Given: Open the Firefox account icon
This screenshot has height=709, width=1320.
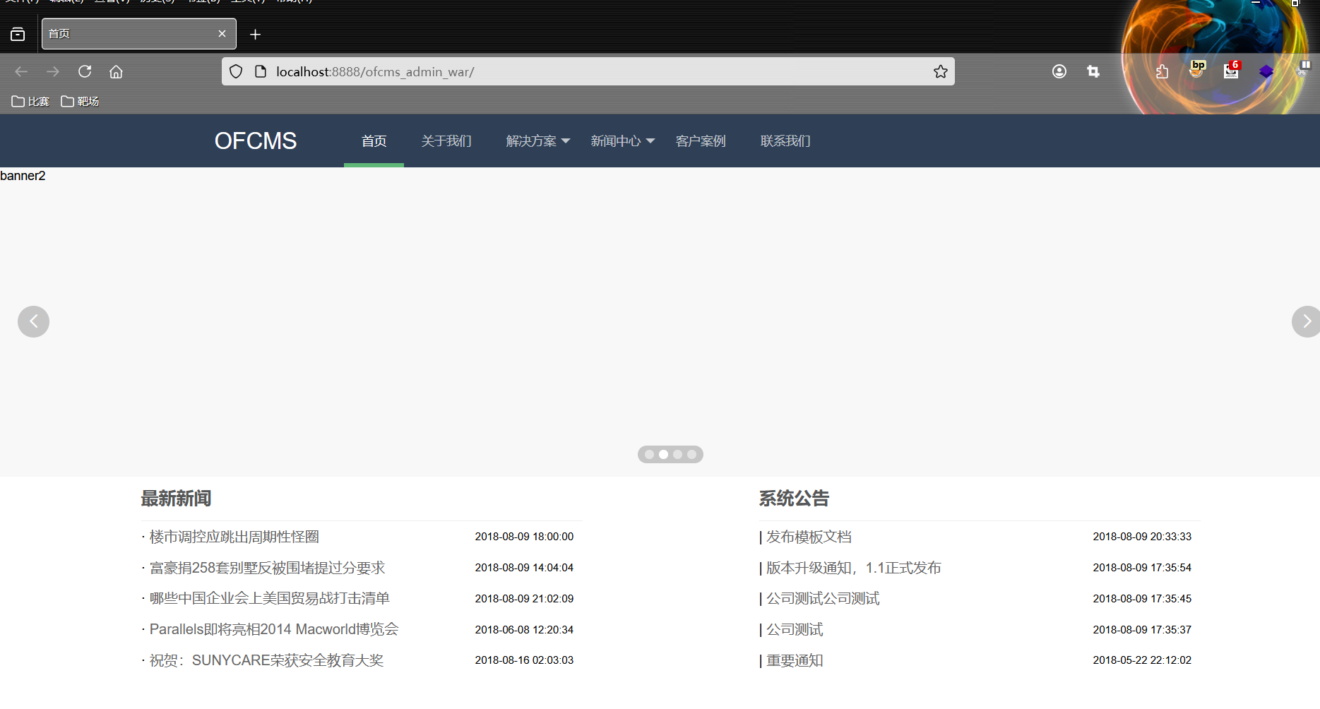Looking at the screenshot, I should [1059, 71].
